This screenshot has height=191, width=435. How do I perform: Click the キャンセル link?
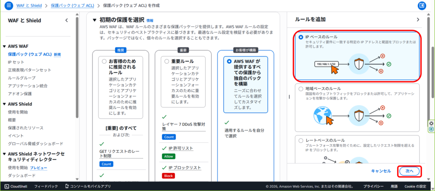(381, 171)
